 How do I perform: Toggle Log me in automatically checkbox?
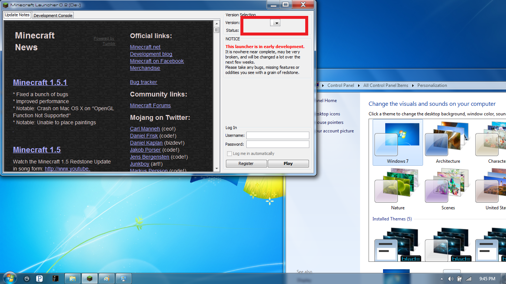(x=229, y=153)
